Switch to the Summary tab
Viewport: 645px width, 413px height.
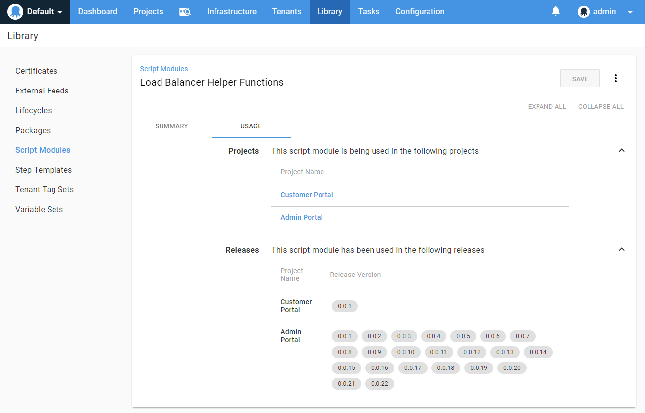[x=171, y=126]
